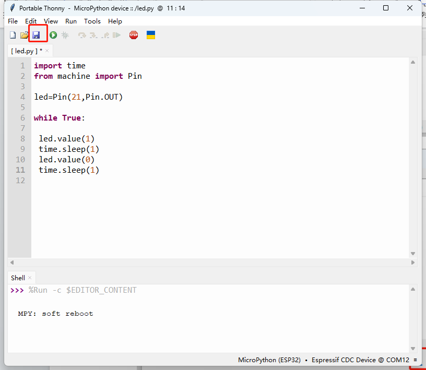Create a new file with toolbar icon

pos(13,35)
